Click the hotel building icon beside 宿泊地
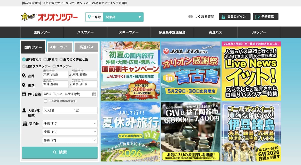Image resolution: width=301 pixels, height=165 pixels. (25, 123)
